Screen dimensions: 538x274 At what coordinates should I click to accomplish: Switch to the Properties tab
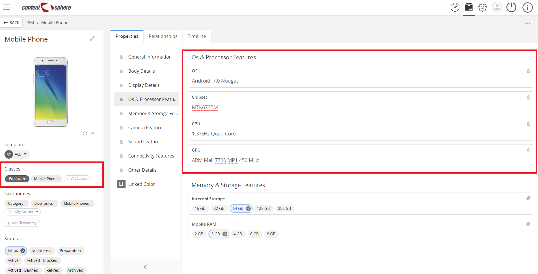127,36
